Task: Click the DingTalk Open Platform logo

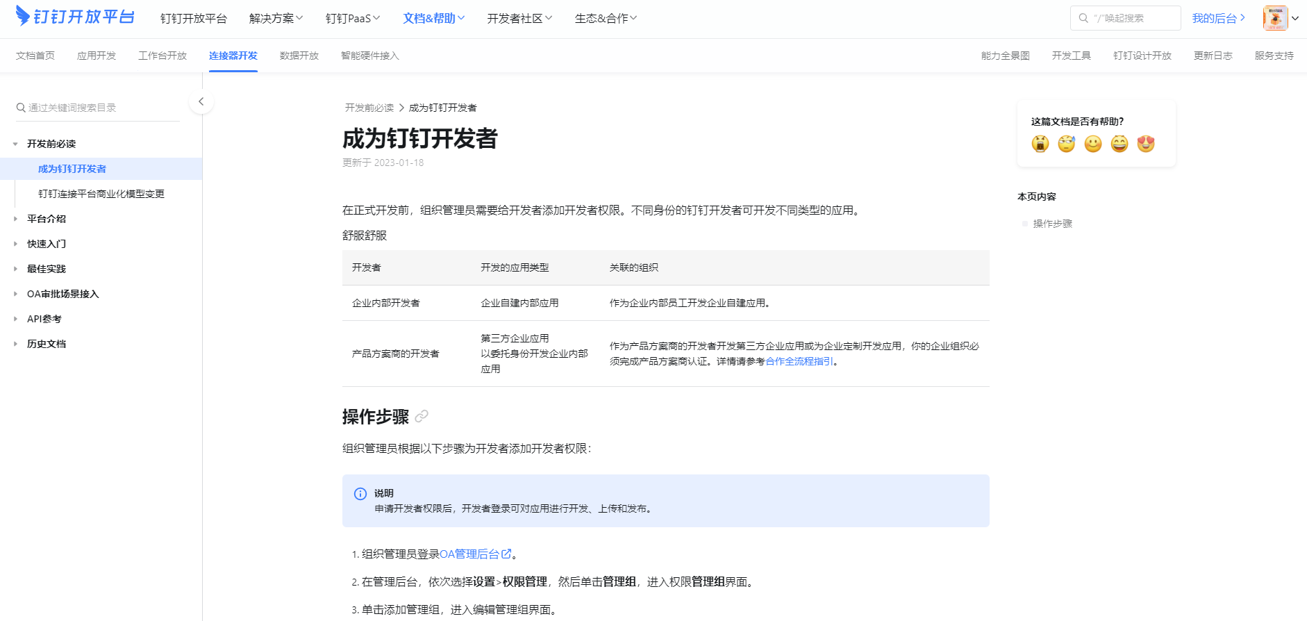Action: 75,17
